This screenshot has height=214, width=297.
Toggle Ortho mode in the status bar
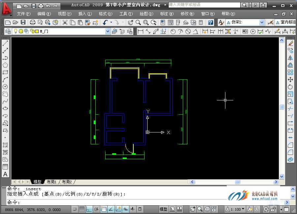coord(89,209)
